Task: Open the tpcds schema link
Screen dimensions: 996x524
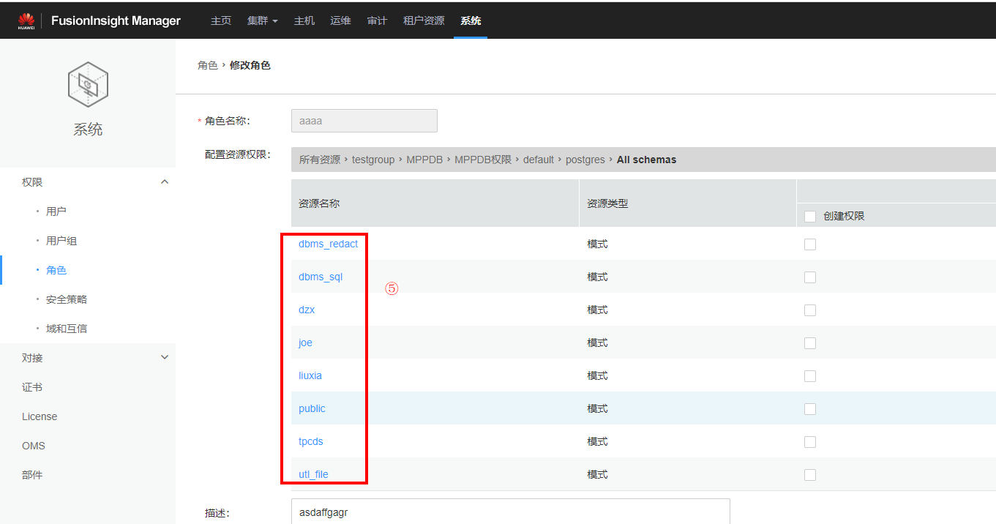Action: click(x=311, y=441)
